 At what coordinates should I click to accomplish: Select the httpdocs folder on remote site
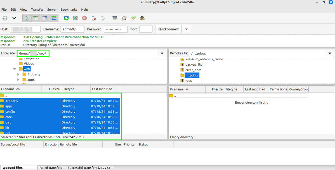(x=192, y=75)
